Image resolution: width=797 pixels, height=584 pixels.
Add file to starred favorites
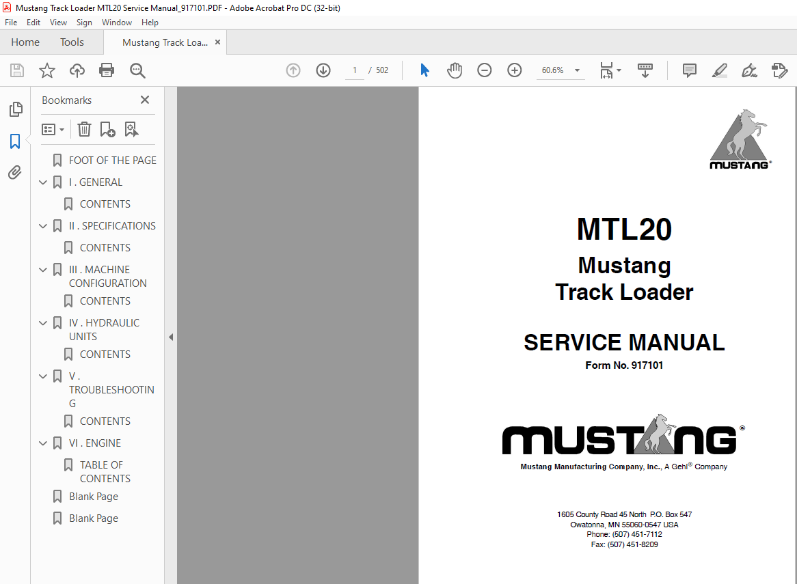tap(46, 70)
